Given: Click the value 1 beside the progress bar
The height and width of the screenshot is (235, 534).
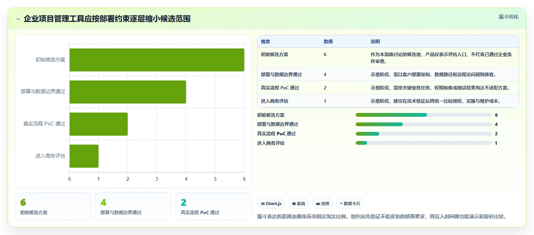Looking at the screenshot, I should [496, 143].
